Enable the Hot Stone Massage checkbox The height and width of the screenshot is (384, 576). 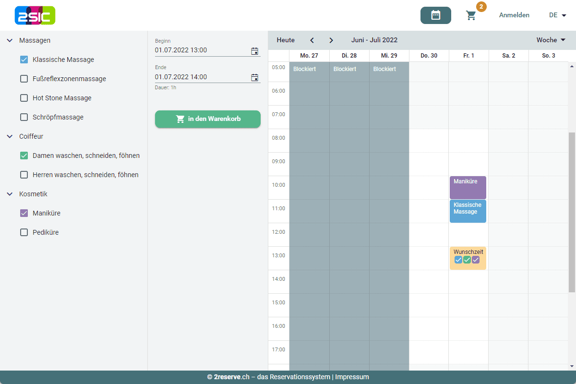24,98
